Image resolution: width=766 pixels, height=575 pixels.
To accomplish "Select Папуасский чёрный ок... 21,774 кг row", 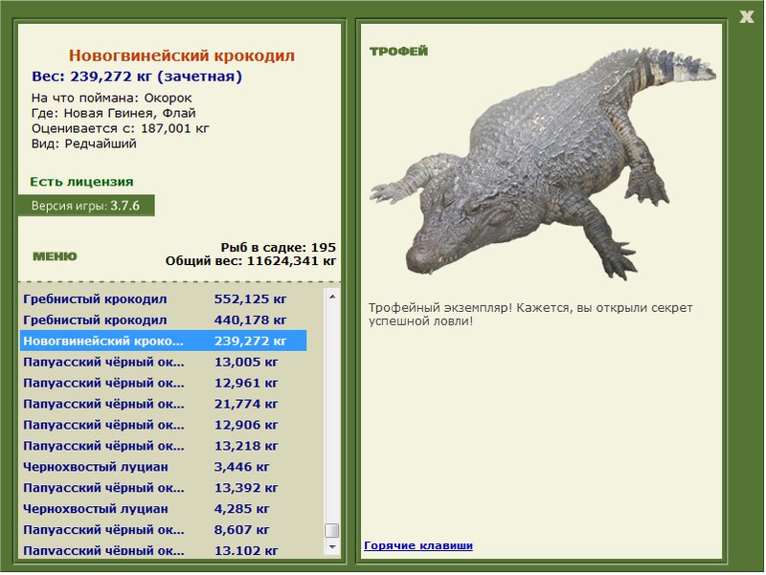I will tap(163, 404).
